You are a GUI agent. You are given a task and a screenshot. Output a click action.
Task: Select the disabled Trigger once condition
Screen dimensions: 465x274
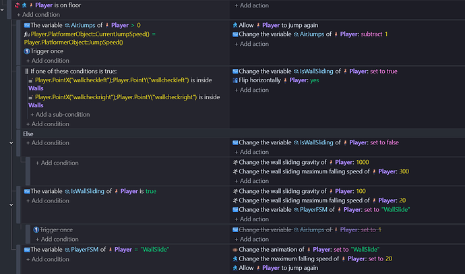(x=53, y=229)
